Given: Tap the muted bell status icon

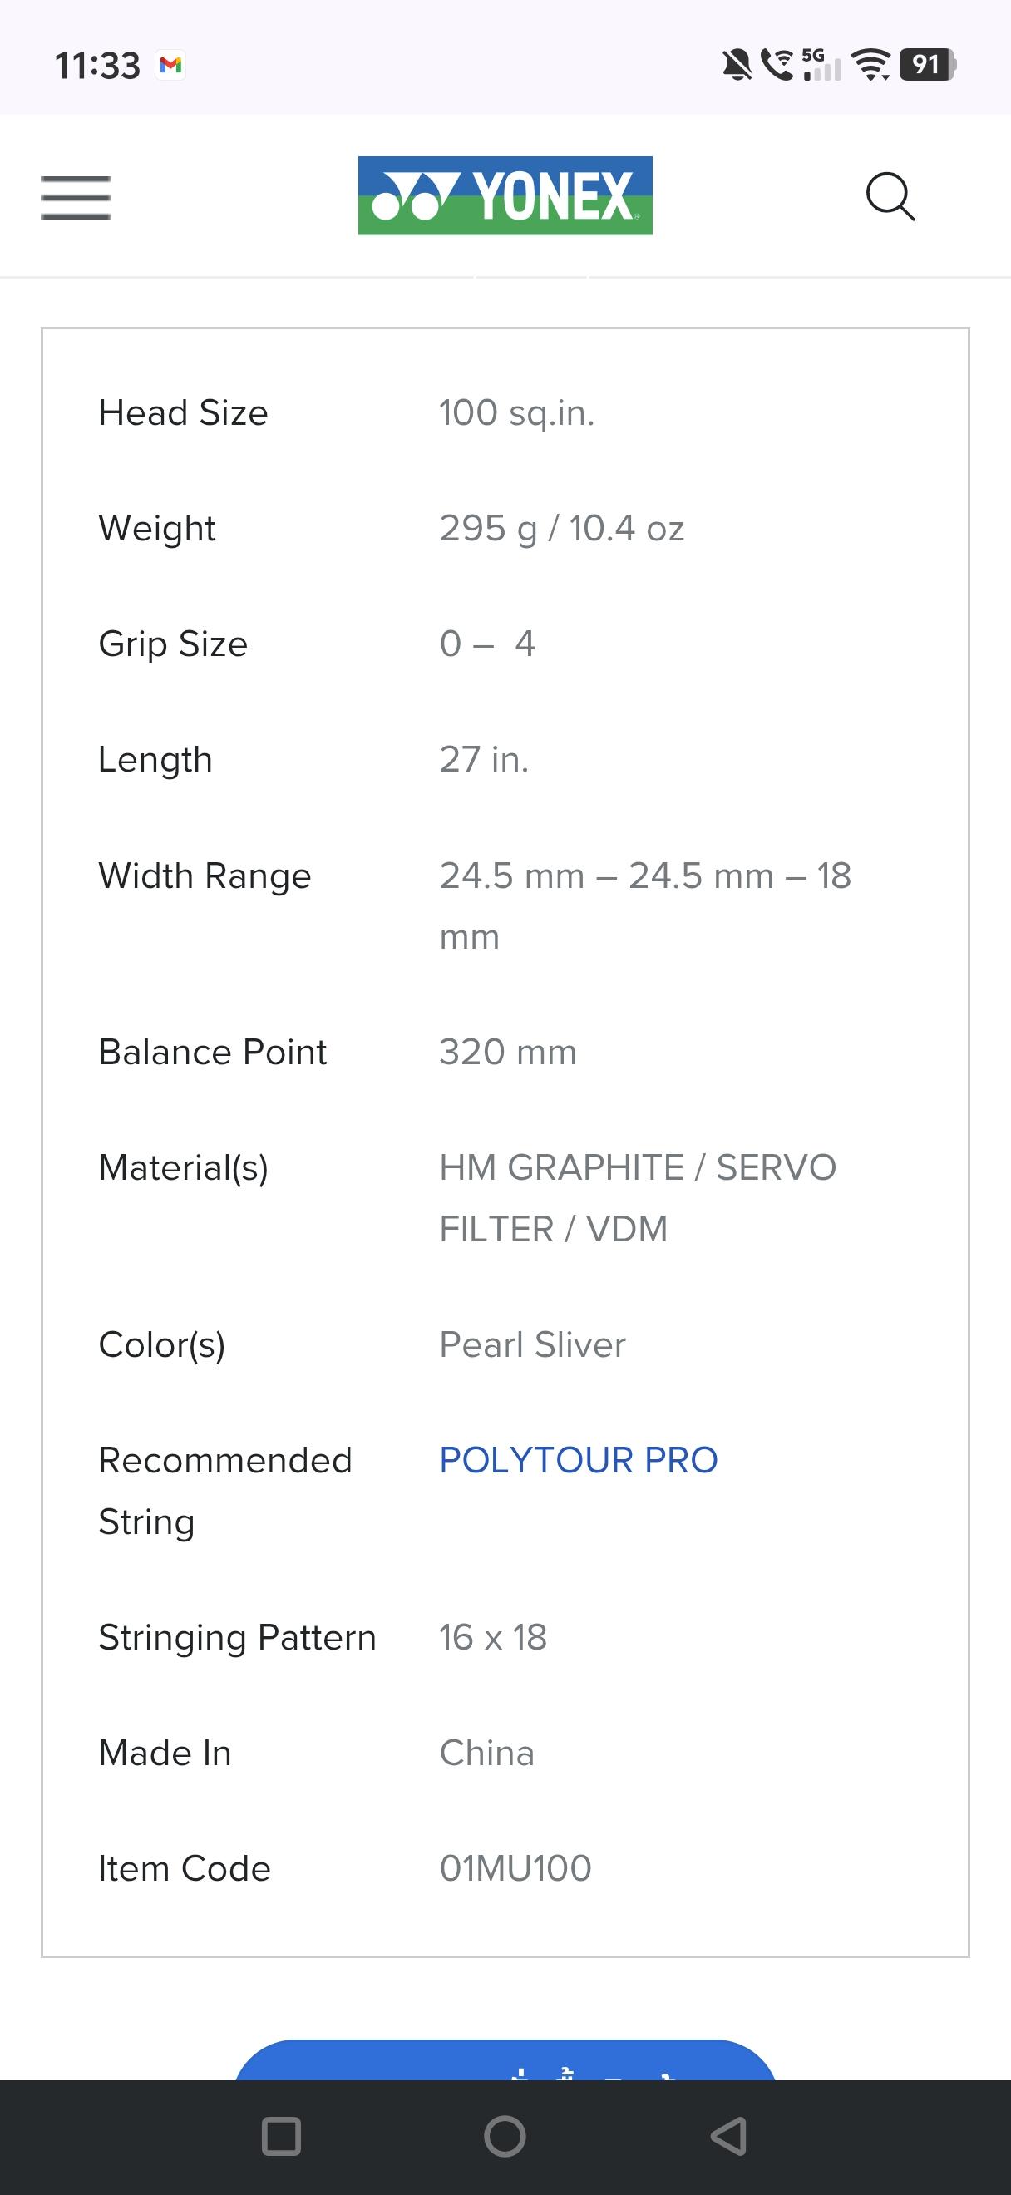Looking at the screenshot, I should click(737, 65).
